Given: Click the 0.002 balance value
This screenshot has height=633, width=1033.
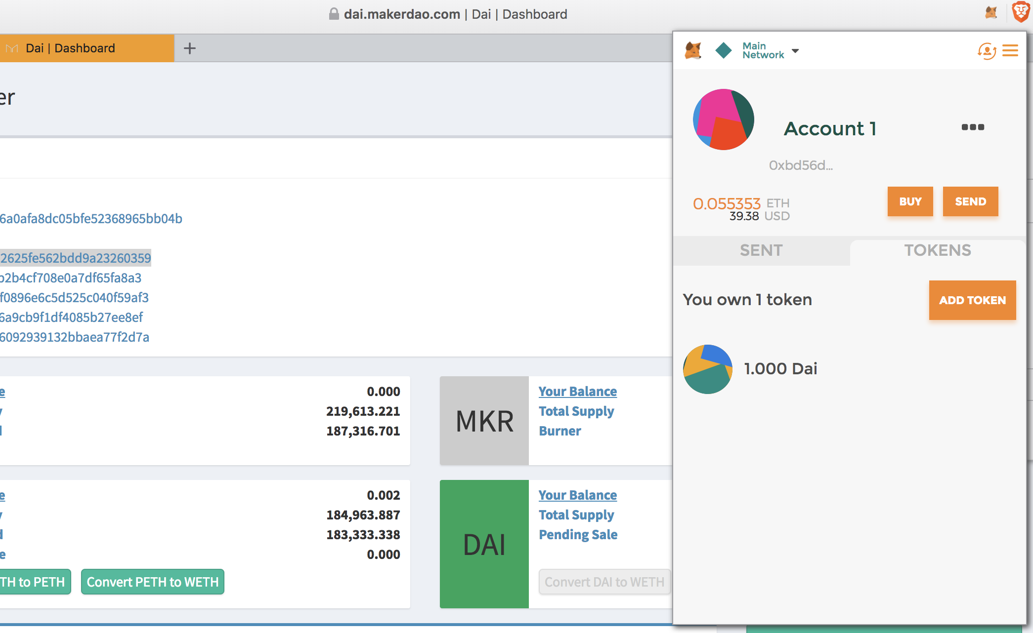Looking at the screenshot, I should pos(384,495).
